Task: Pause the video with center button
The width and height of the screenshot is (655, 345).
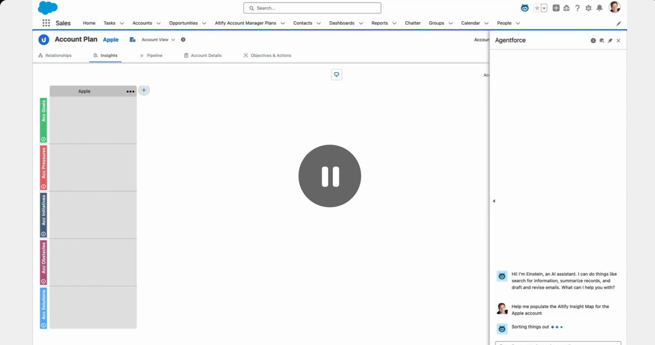Action: tap(330, 176)
